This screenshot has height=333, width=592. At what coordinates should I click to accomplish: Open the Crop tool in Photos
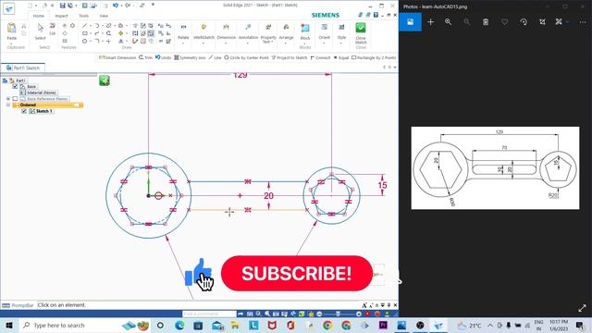click(x=542, y=22)
